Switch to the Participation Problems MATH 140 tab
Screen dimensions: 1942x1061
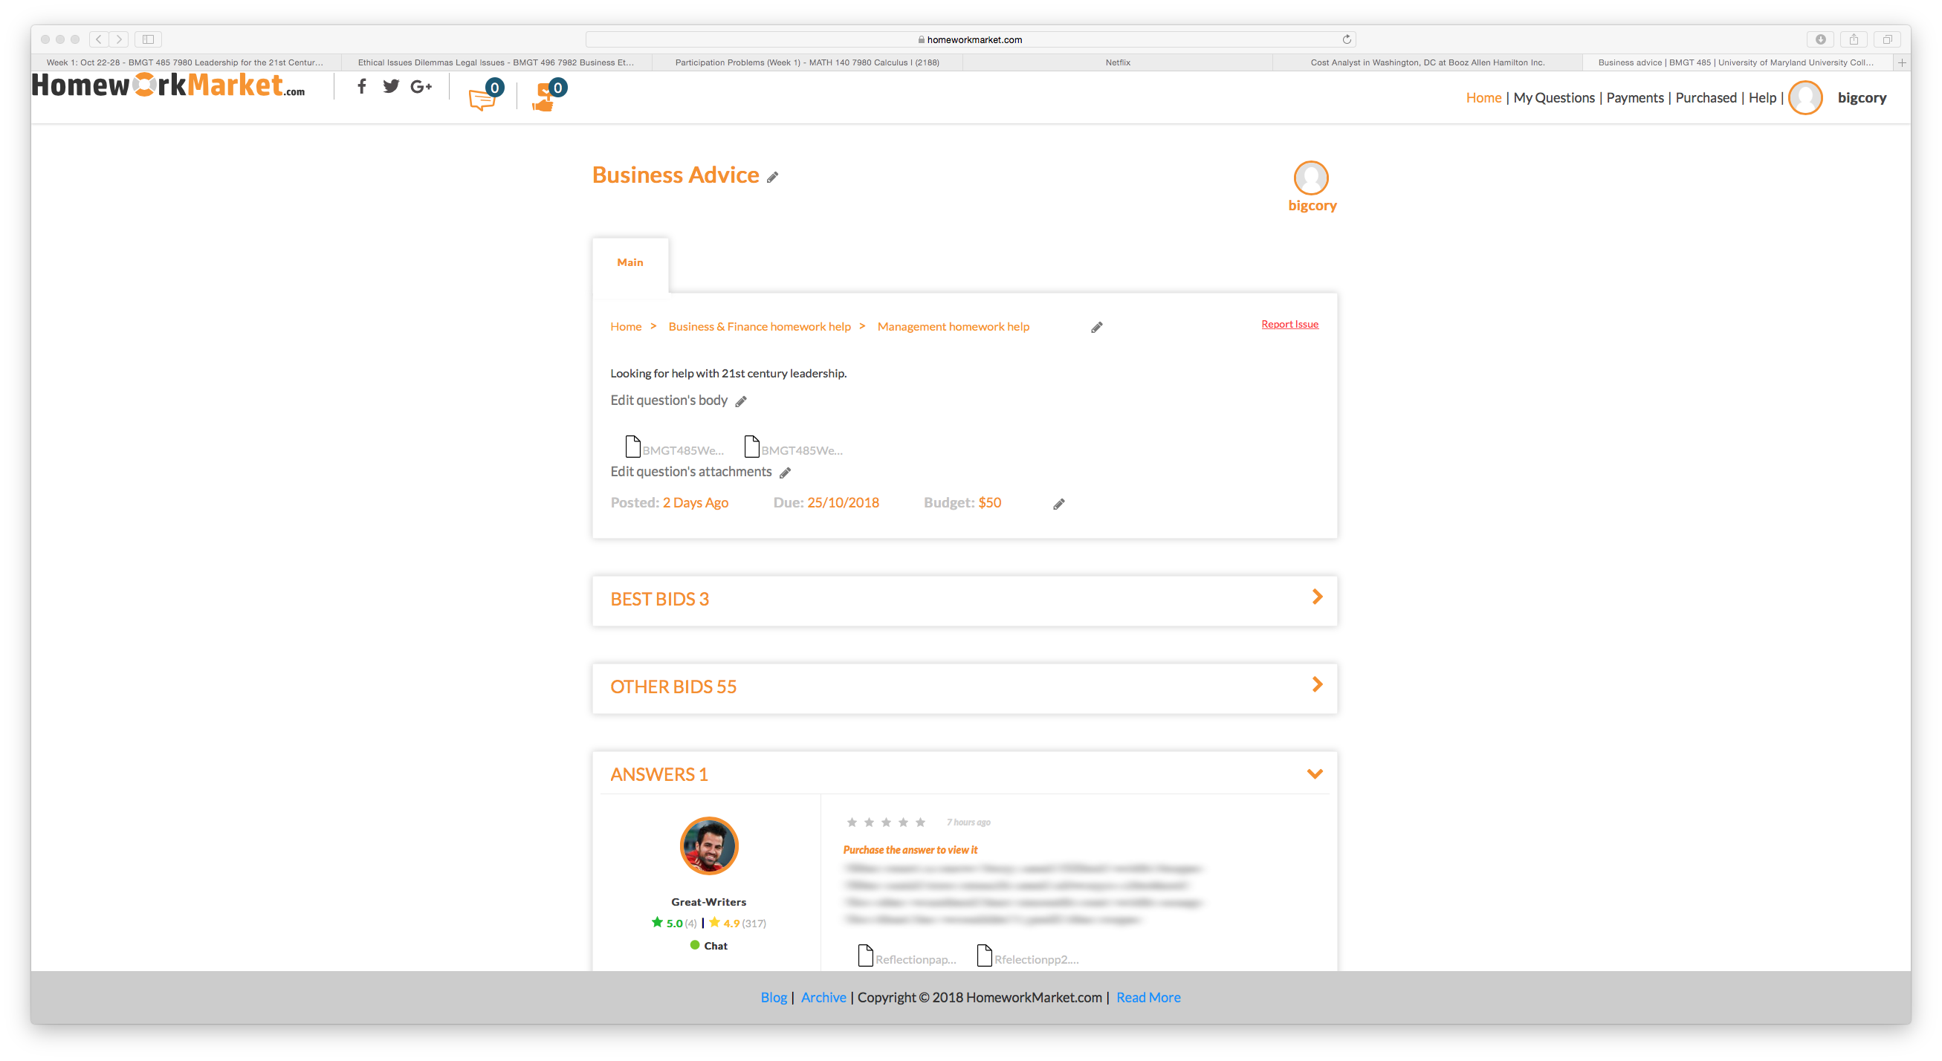tap(806, 62)
